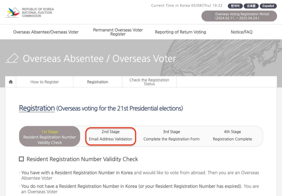Open the Permanent Overseas Voter Register menu
The height and width of the screenshot is (196, 282).
[x=118, y=32]
